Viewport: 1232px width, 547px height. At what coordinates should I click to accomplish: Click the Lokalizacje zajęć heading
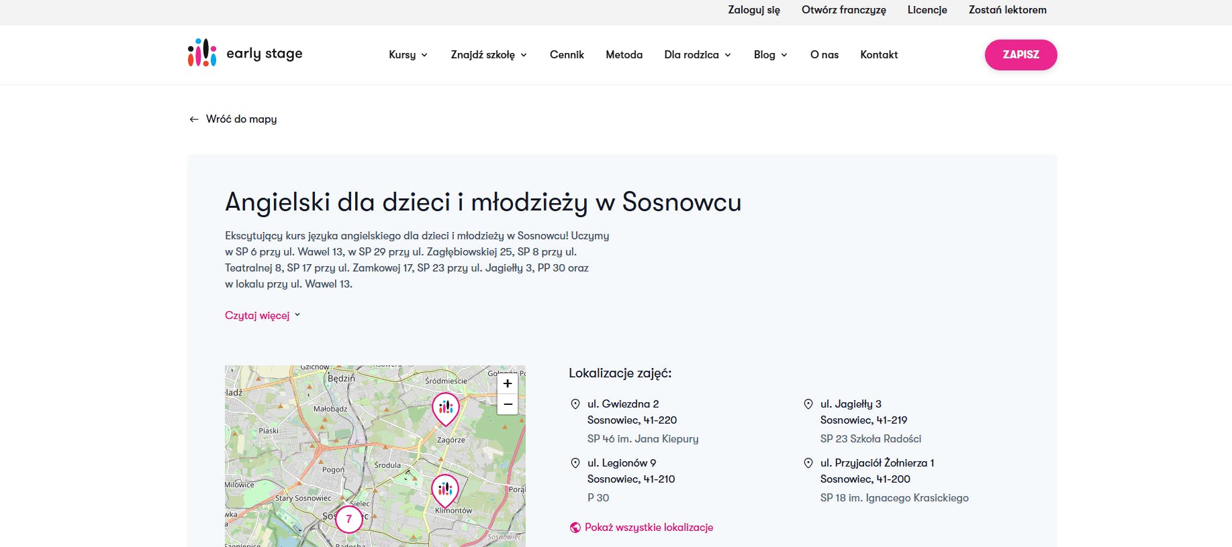(x=620, y=373)
